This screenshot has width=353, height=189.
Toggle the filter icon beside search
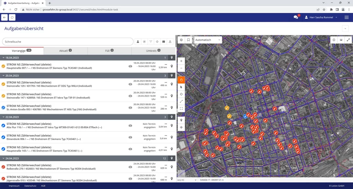pos(151,42)
